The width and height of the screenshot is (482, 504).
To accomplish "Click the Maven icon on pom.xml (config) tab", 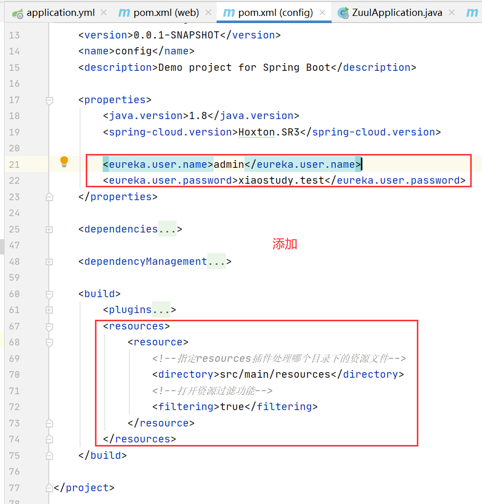I will [x=228, y=13].
